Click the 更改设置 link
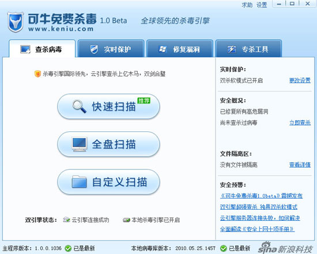The height and width of the screenshot is (254, 317). (x=300, y=81)
